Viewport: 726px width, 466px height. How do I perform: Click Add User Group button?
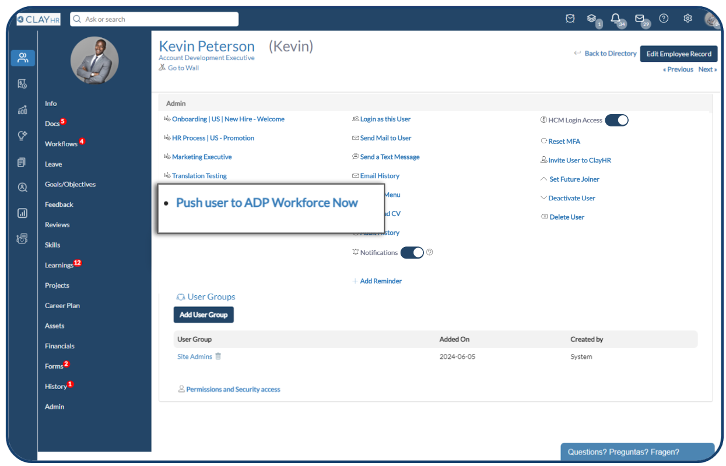pyautogui.click(x=204, y=315)
